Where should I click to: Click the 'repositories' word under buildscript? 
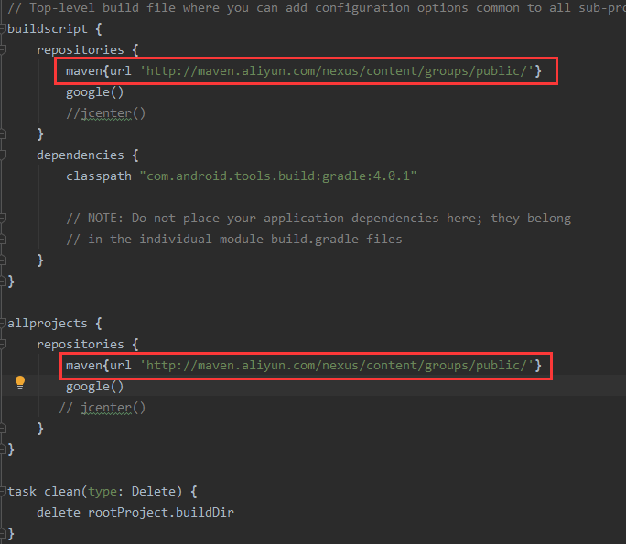[x=81, y=50]
